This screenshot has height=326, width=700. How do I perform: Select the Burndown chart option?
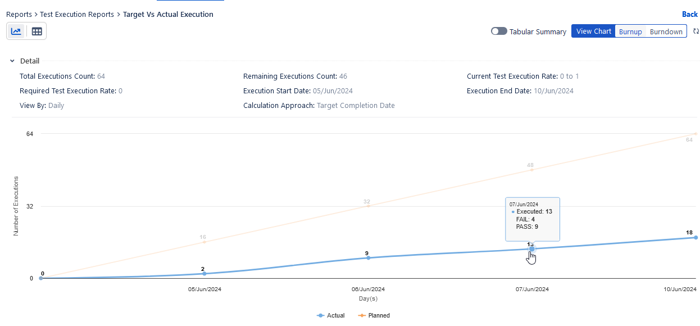point(666,31)
